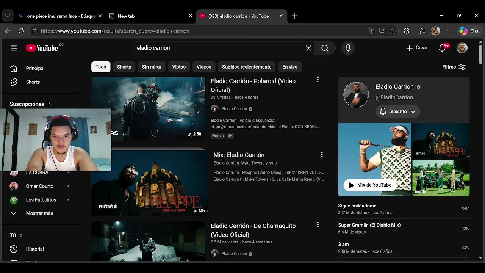Screen dimensions: 485x273
Task: Expand the Suscripciones section
Action: (30, 104)
